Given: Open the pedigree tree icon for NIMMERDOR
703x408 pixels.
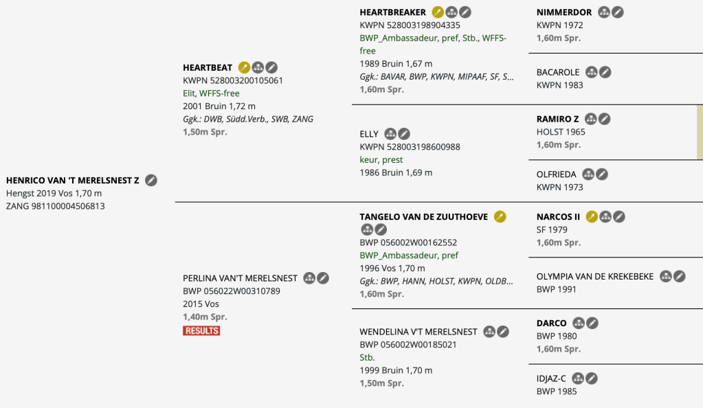Looking at the screenshot, I should pyautogui.click(x=604, y=12).
